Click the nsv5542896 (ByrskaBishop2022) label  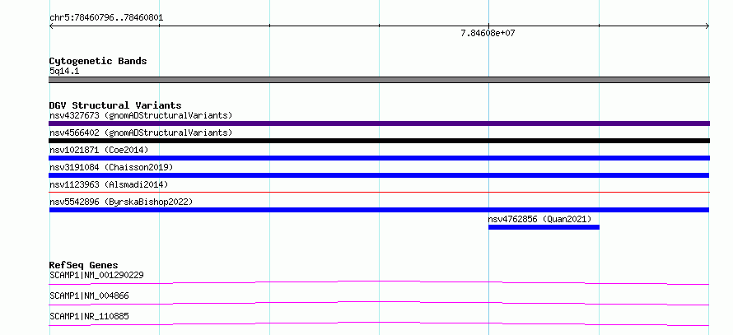pos(121,202)
